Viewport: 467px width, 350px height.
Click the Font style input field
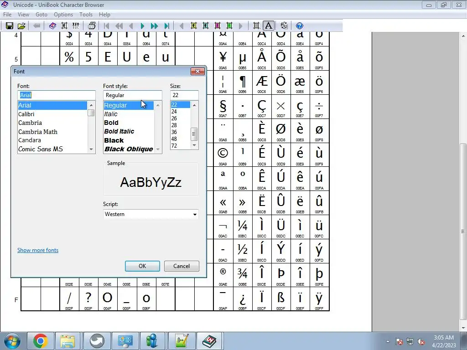133,95
